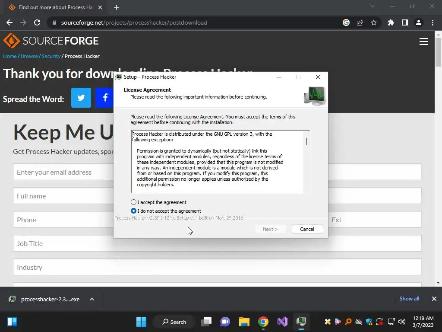The height and width of the screenshot is (332, 442).
Task: Click the SourceForge logo
Action: 51,41
